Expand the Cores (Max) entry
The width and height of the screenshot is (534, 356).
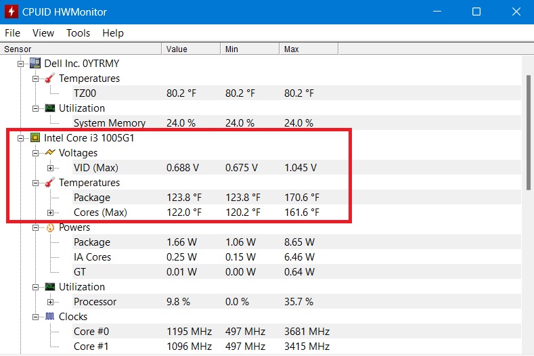pyautogui.click(x=50, y=213)
